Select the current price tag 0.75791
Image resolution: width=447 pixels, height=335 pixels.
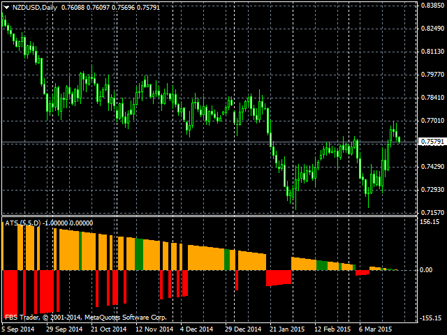pos(432,142)
